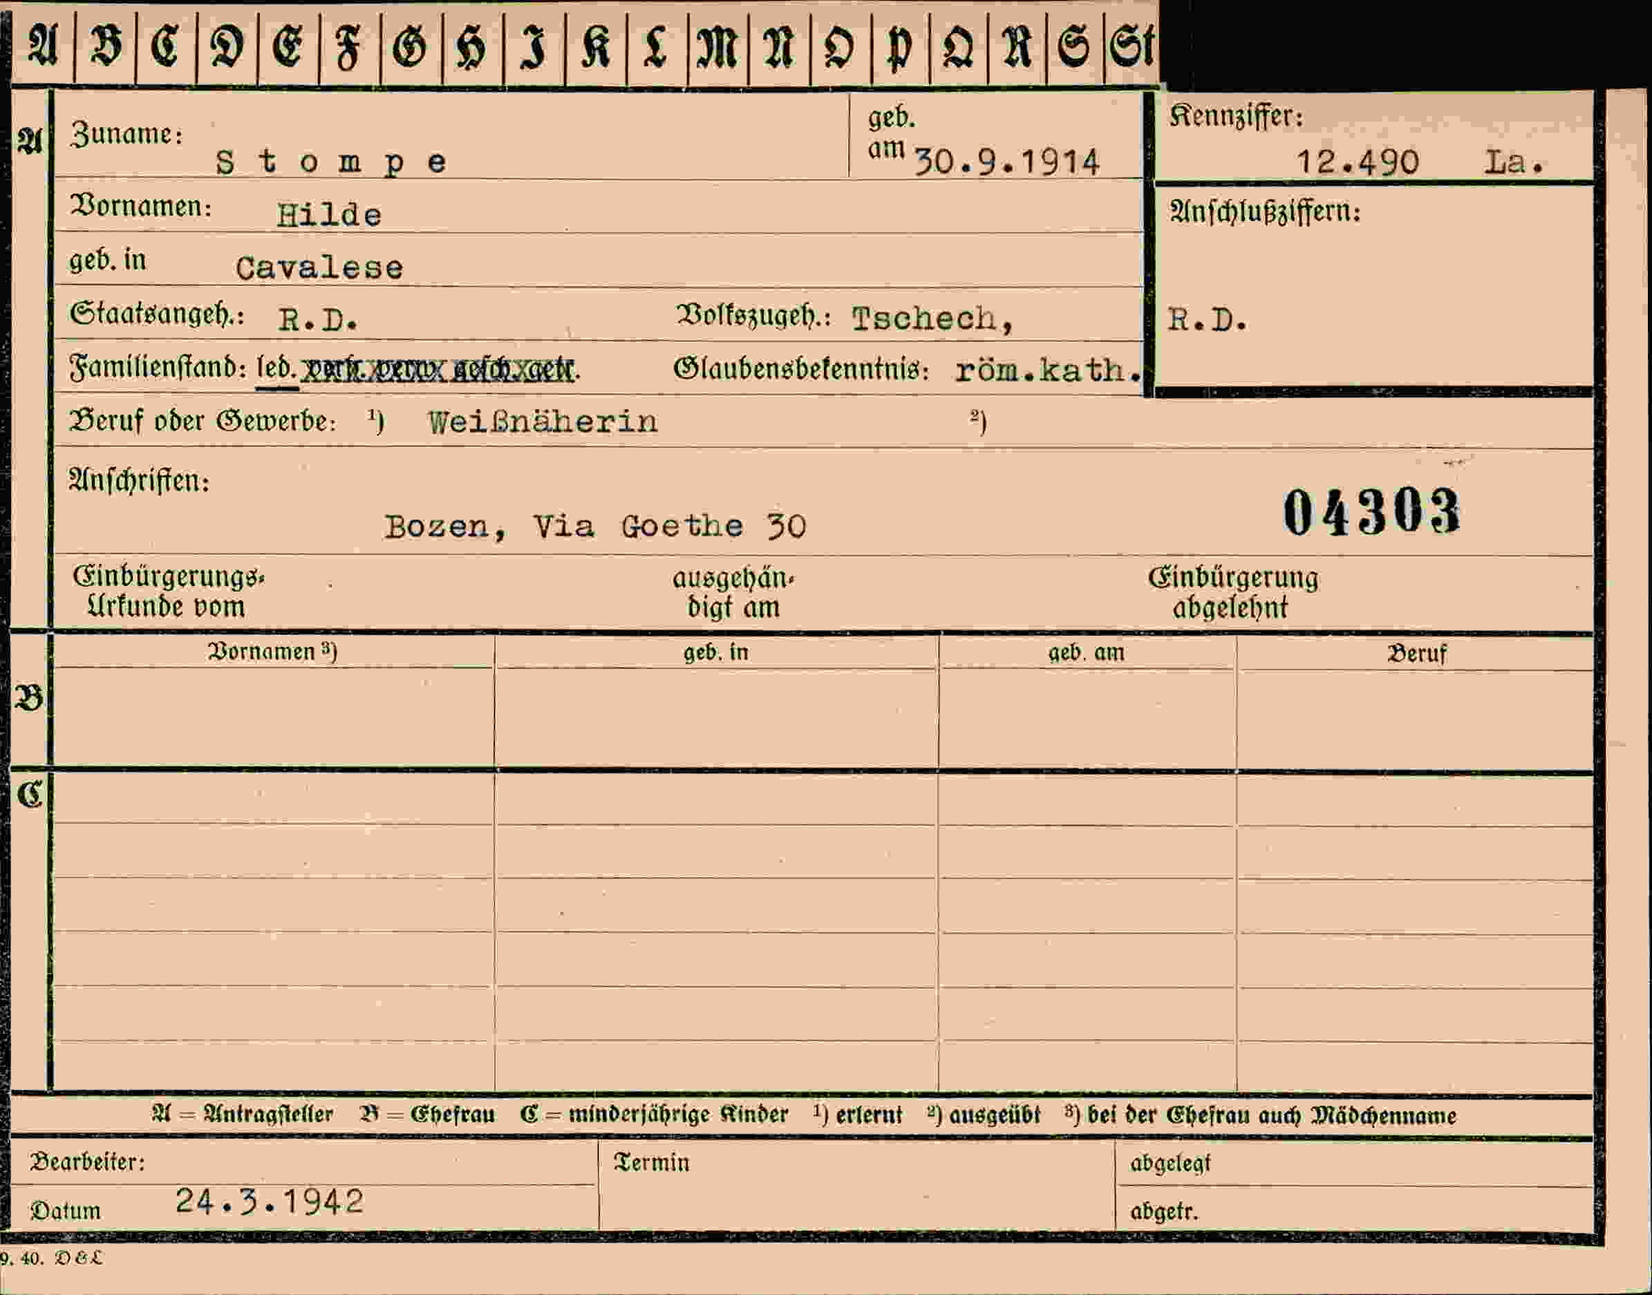Click R.D. under Anschlußziffern
The height and width of the screenshot is (1295, 1652).
1208,320
